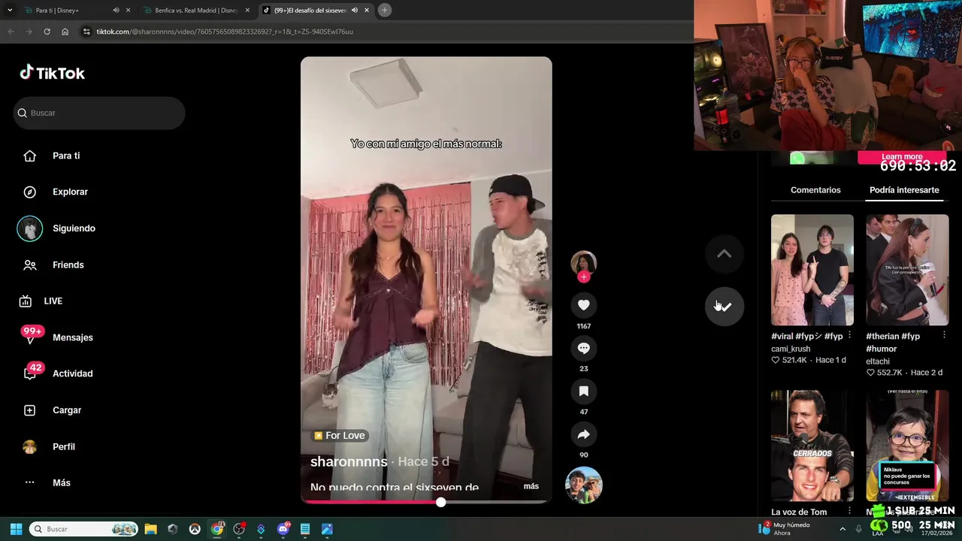Open options for eltachi video card
The width and height of the screenshot is (962, 541).
[944, 335]
